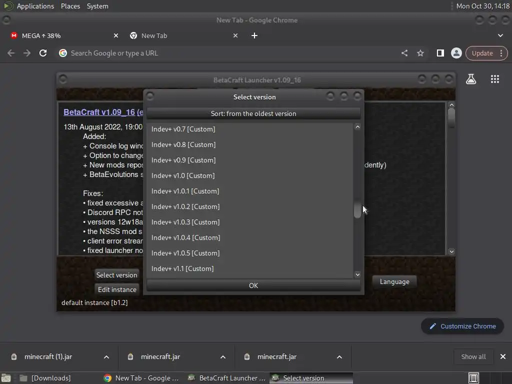Click version list scroll down arrow
512x384 pixels.
[x=357, y=274]
